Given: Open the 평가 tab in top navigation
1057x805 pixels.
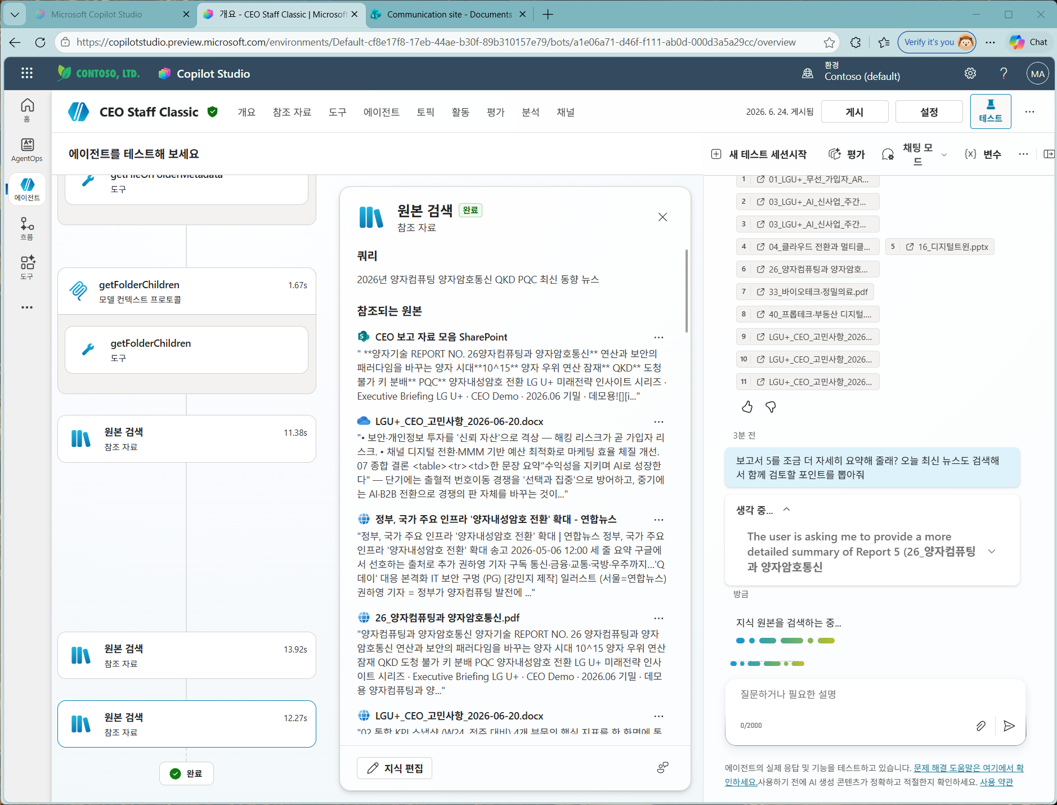Looking at the screenshot, I should point(495,112).
